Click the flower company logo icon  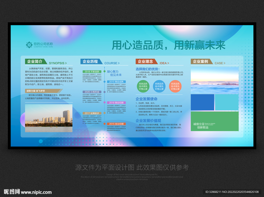(29, 45)
